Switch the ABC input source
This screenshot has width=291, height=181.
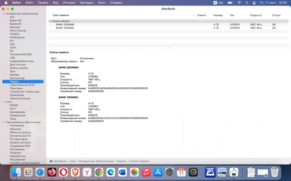218,3
